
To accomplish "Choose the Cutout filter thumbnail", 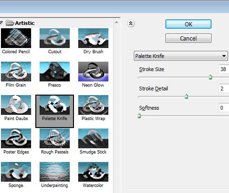I will [55, 38].
